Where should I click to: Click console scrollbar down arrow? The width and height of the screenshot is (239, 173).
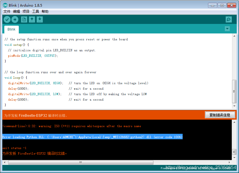(x=234, y=157)
